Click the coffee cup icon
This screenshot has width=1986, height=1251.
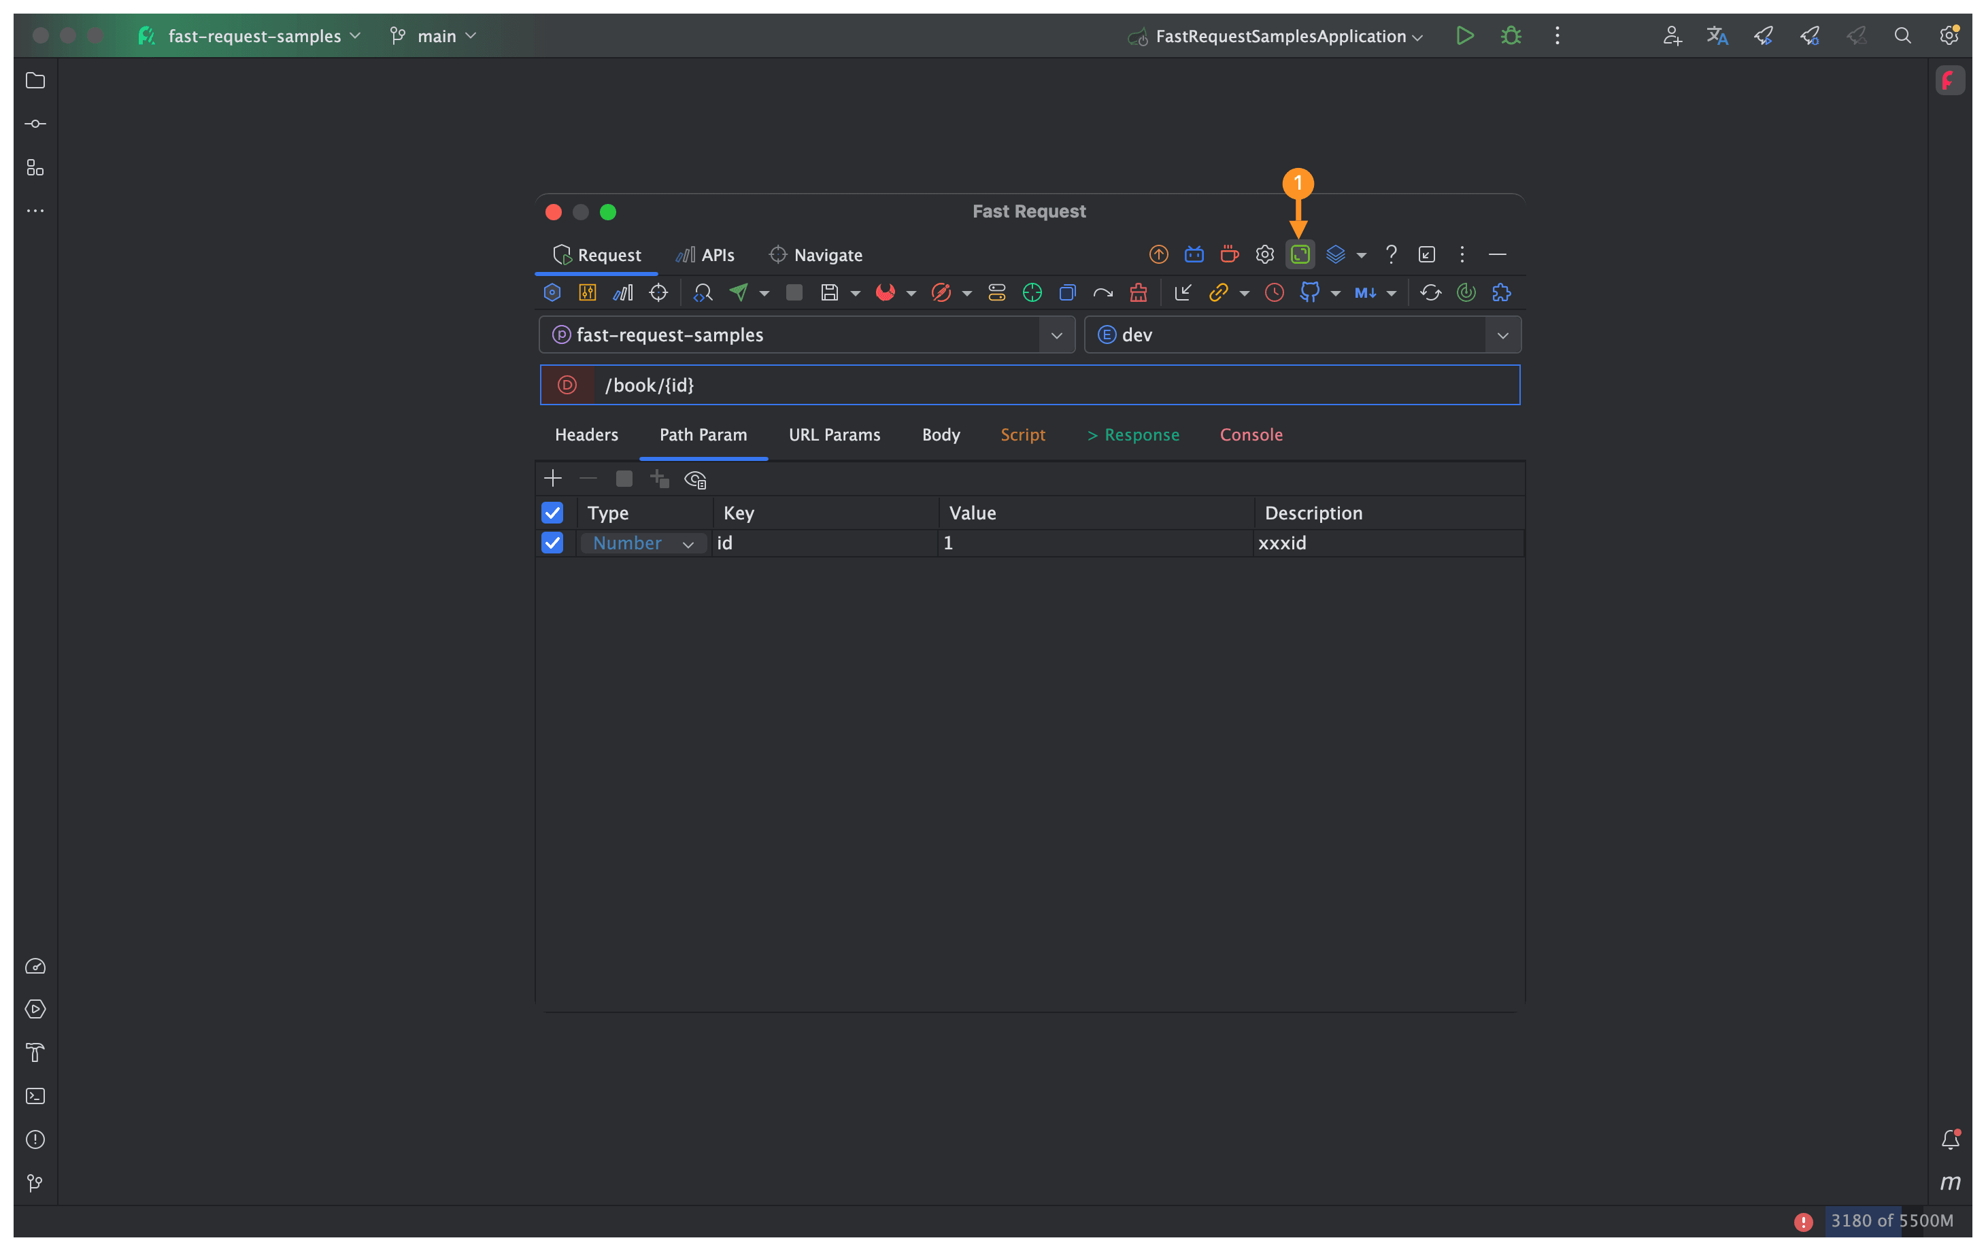[x=1229, y=255]
